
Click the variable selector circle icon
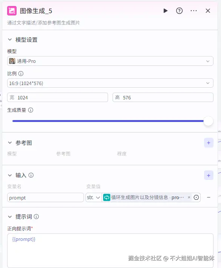(196, 197)
